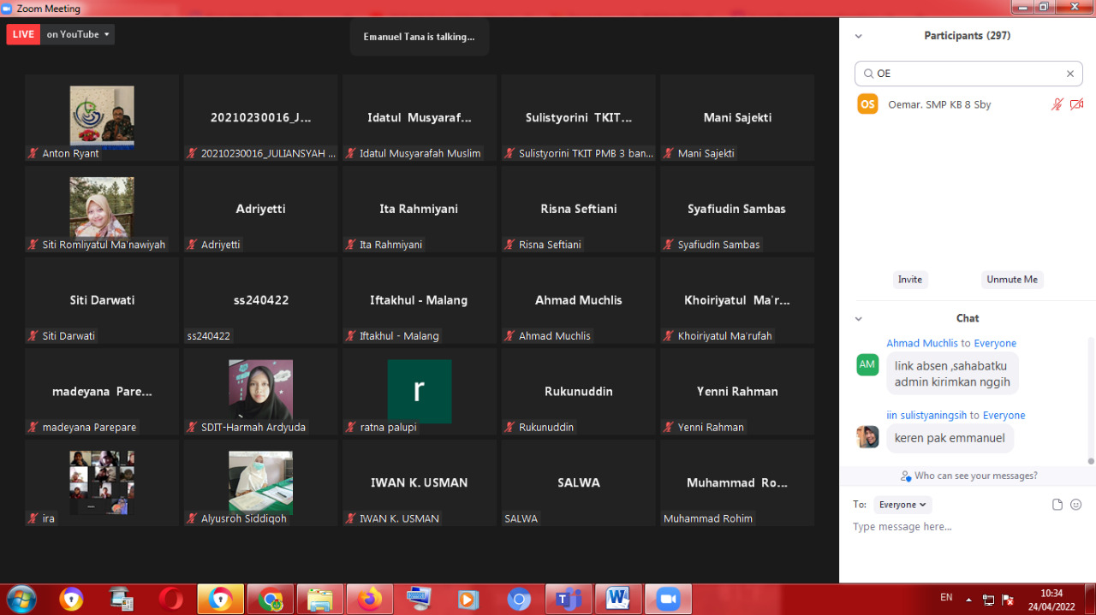Click the mute icon beside Mani Sajekti
1096x615 pixels.
coord(669,153)
